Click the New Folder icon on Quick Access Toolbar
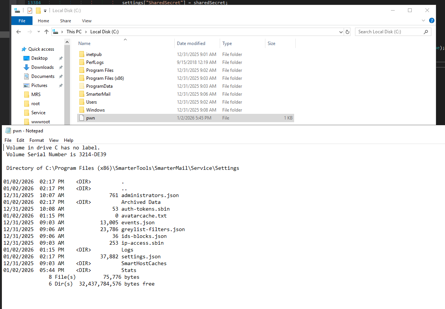The height and width of the screenshot is (309, 445). [38, 11]
